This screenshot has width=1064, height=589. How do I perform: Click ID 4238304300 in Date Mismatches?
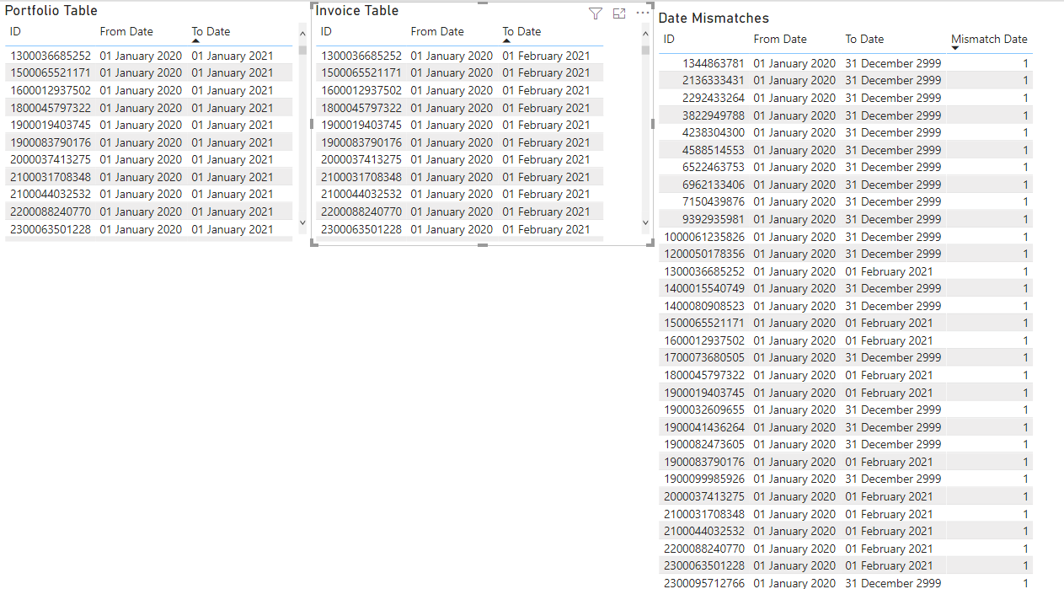(x=714, y=133)
